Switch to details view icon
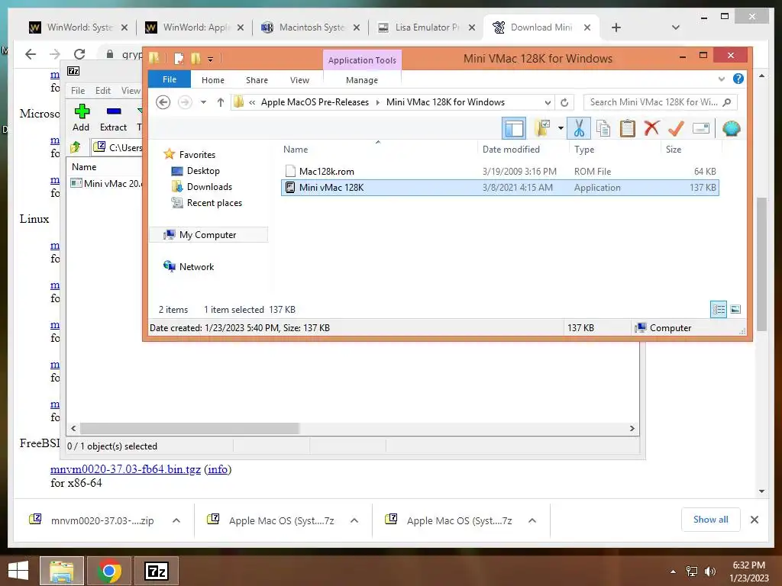 pyautogui.click(x=719, y=310)
